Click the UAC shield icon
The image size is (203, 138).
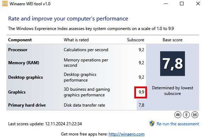tap(152, 124)
